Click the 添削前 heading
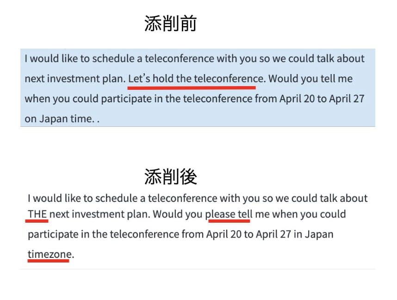The image size is (397, 300). coord(170,24)
